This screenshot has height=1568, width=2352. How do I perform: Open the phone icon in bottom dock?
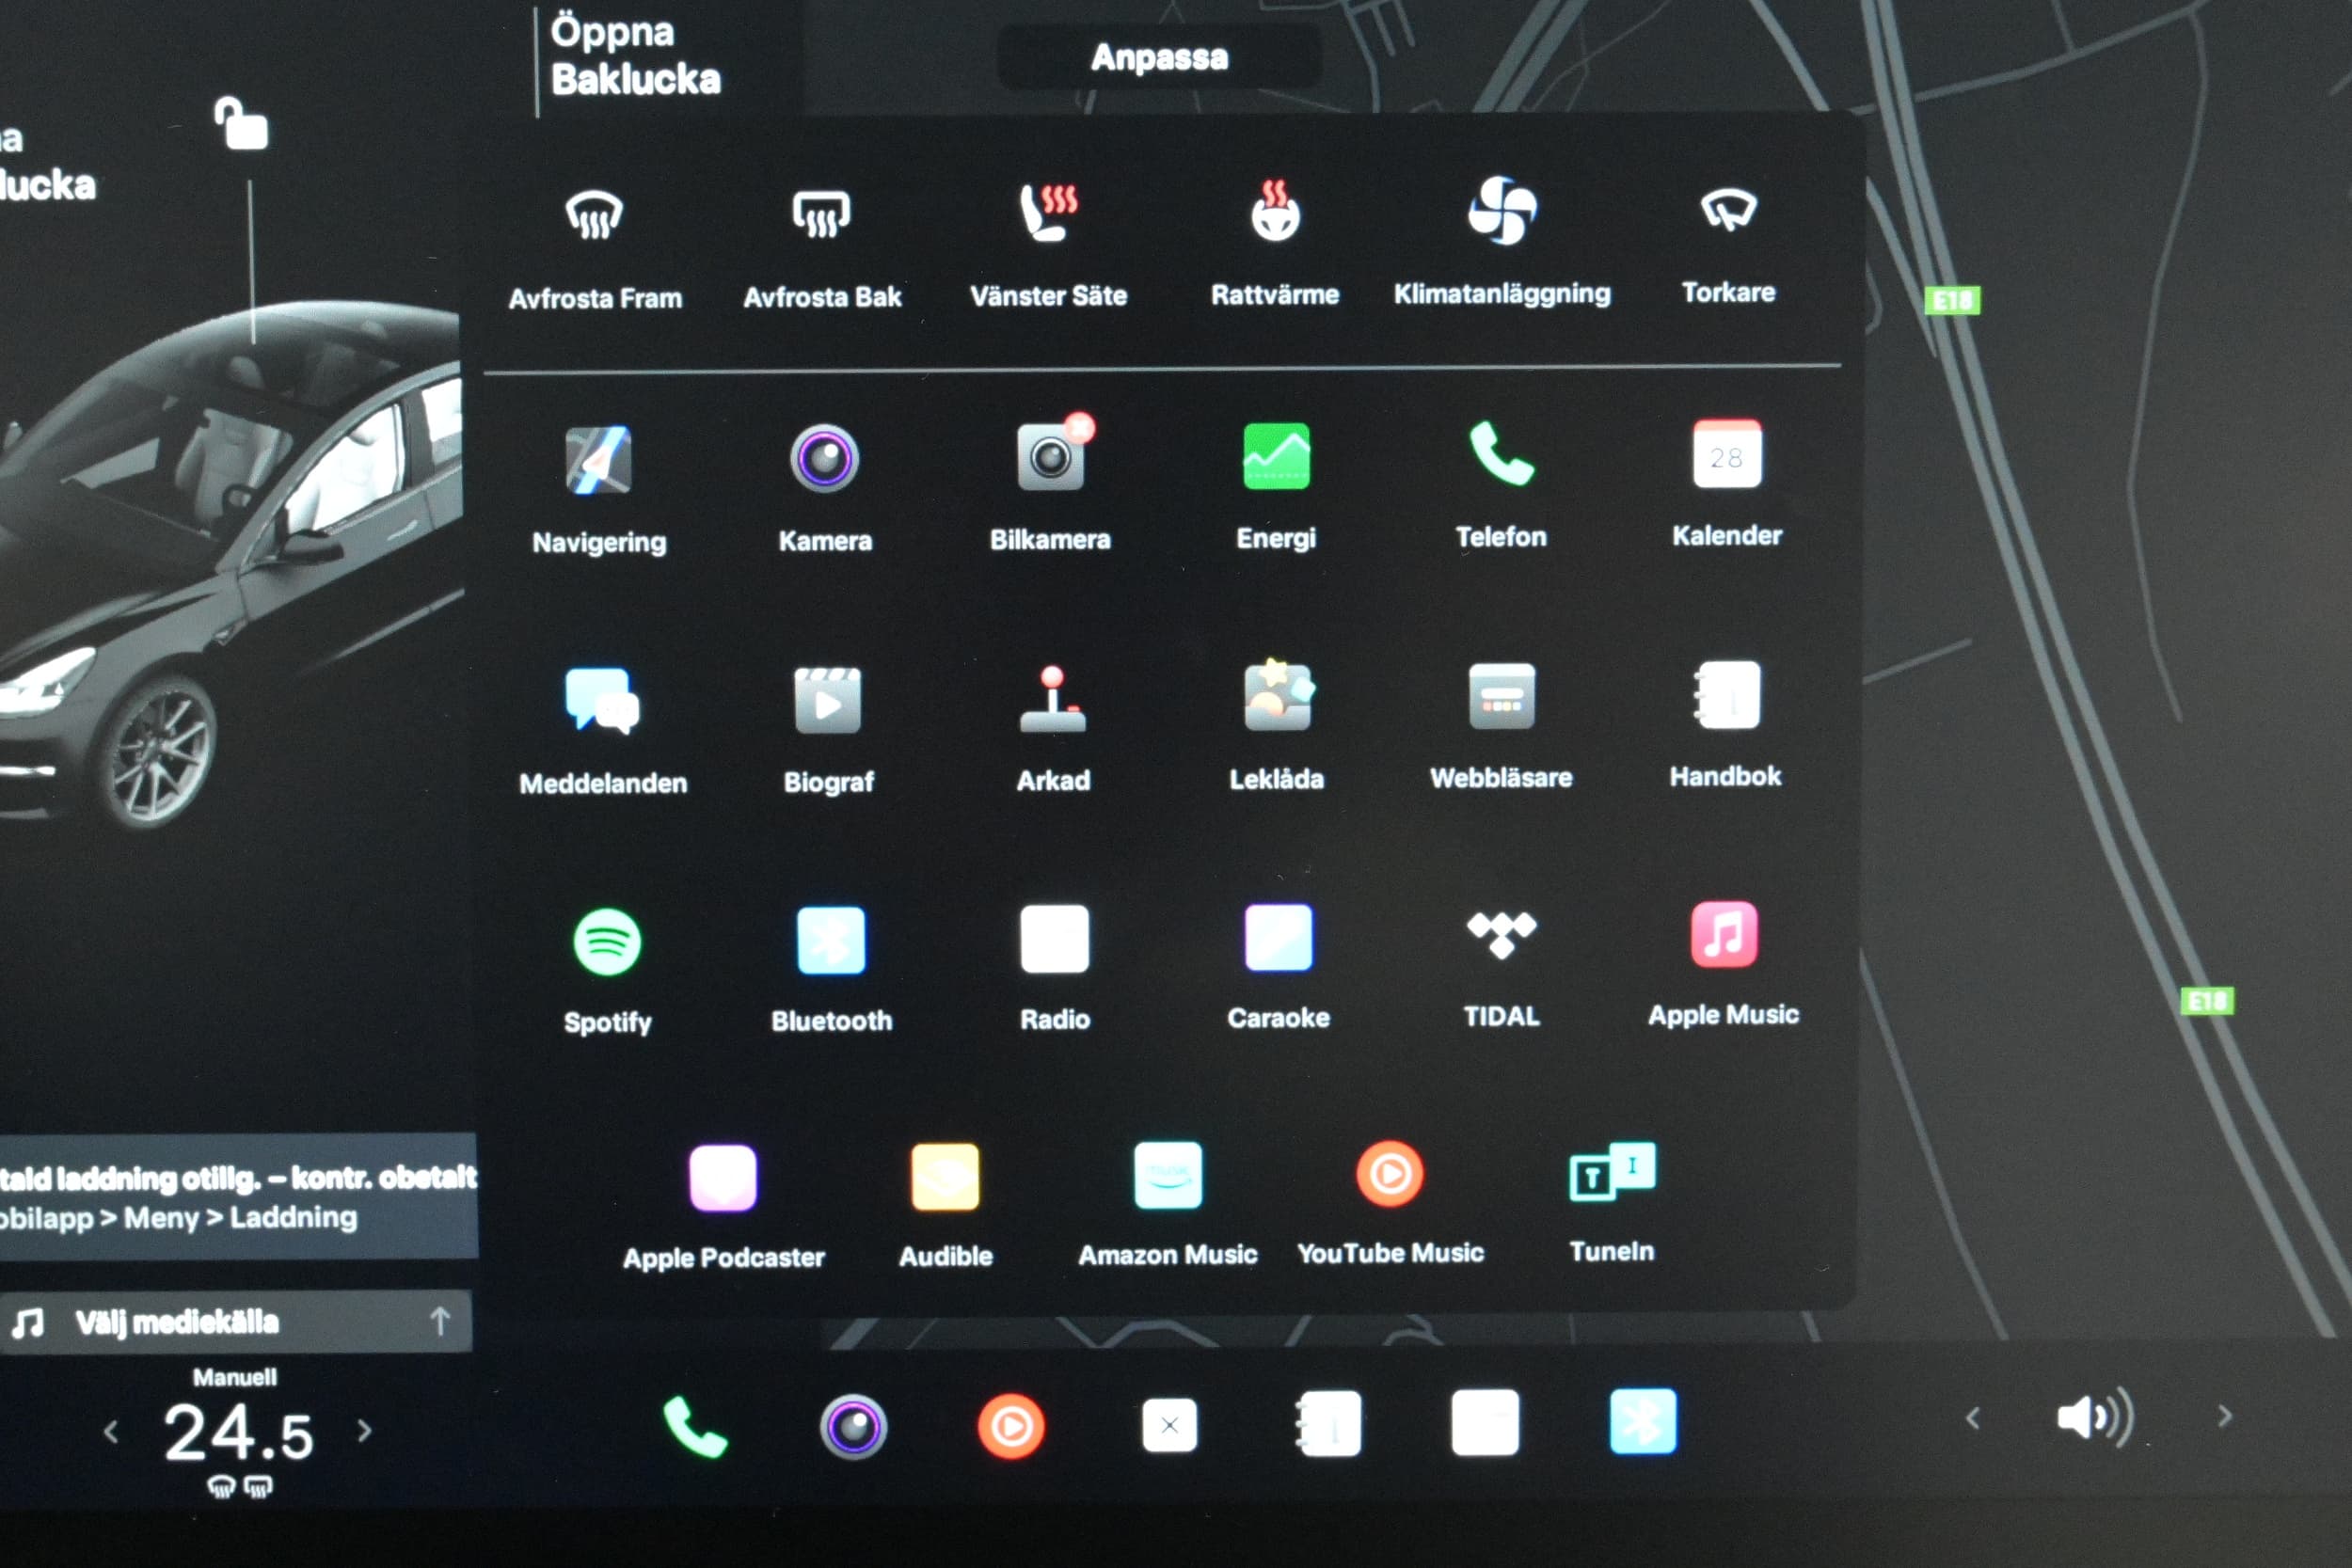694,1427
